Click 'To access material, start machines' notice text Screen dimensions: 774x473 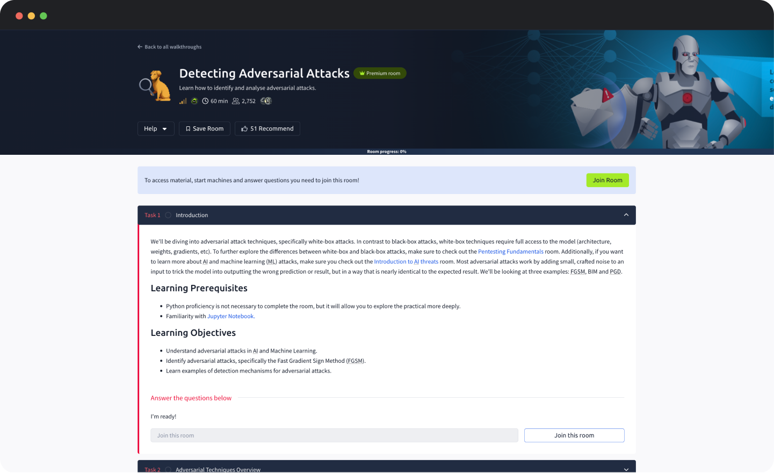(x=252, y=181)
